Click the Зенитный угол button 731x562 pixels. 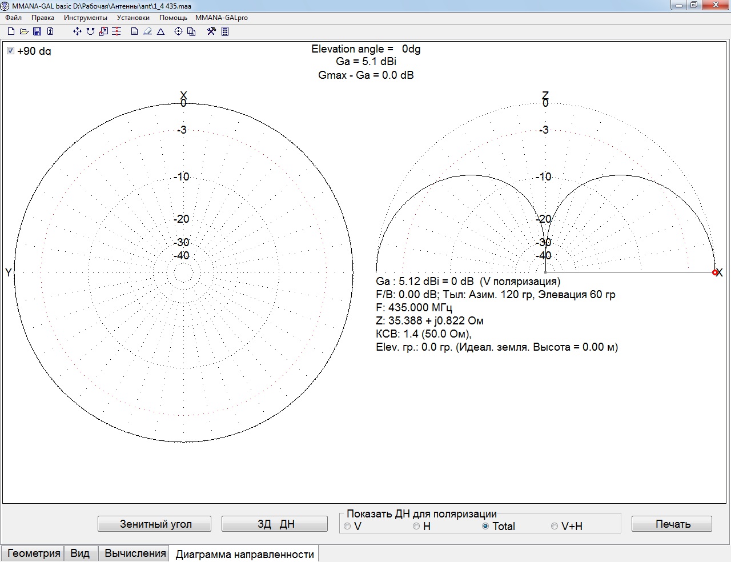155,524
